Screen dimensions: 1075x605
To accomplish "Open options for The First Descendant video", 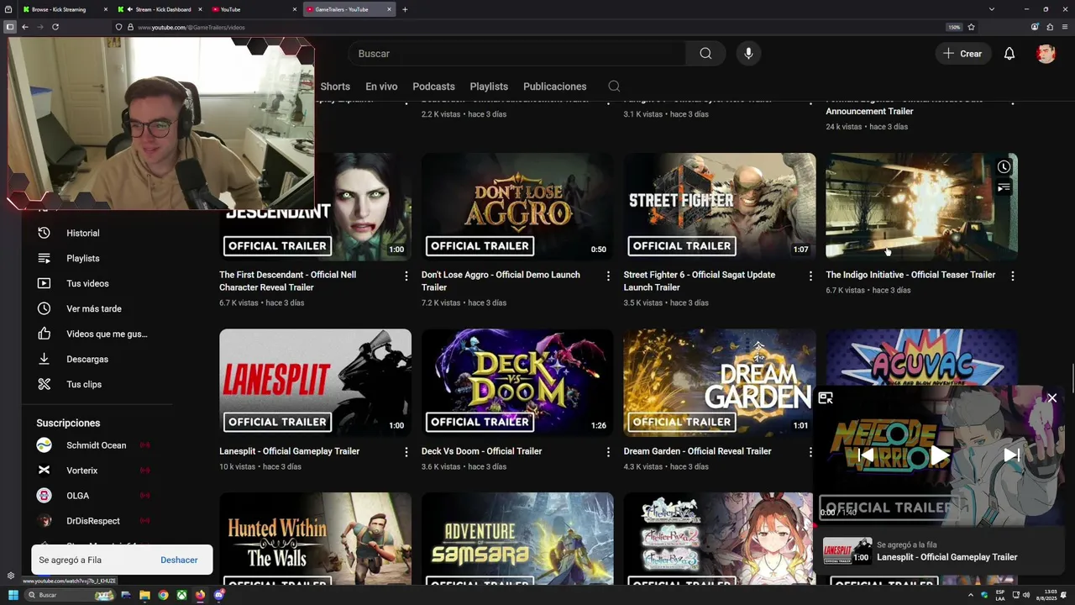I will point(406,276).
